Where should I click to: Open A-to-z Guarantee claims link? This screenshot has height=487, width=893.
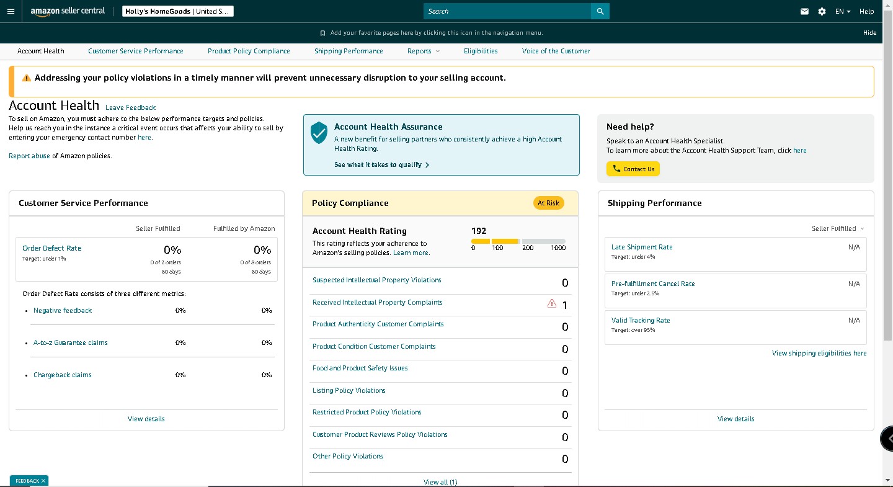pyautogui.click(x=71, y=342)
